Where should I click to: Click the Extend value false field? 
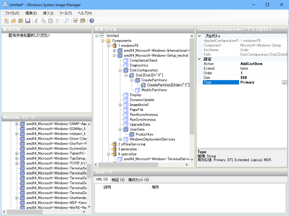tap(263, 68)
